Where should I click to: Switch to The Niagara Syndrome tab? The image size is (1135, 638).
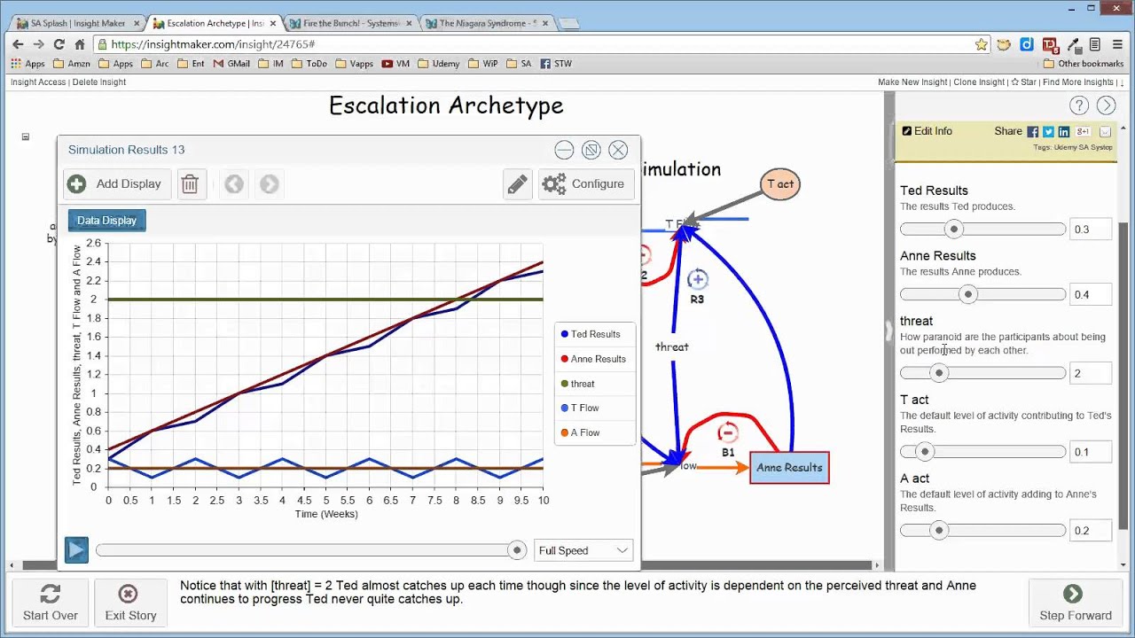tap(487, 23)
